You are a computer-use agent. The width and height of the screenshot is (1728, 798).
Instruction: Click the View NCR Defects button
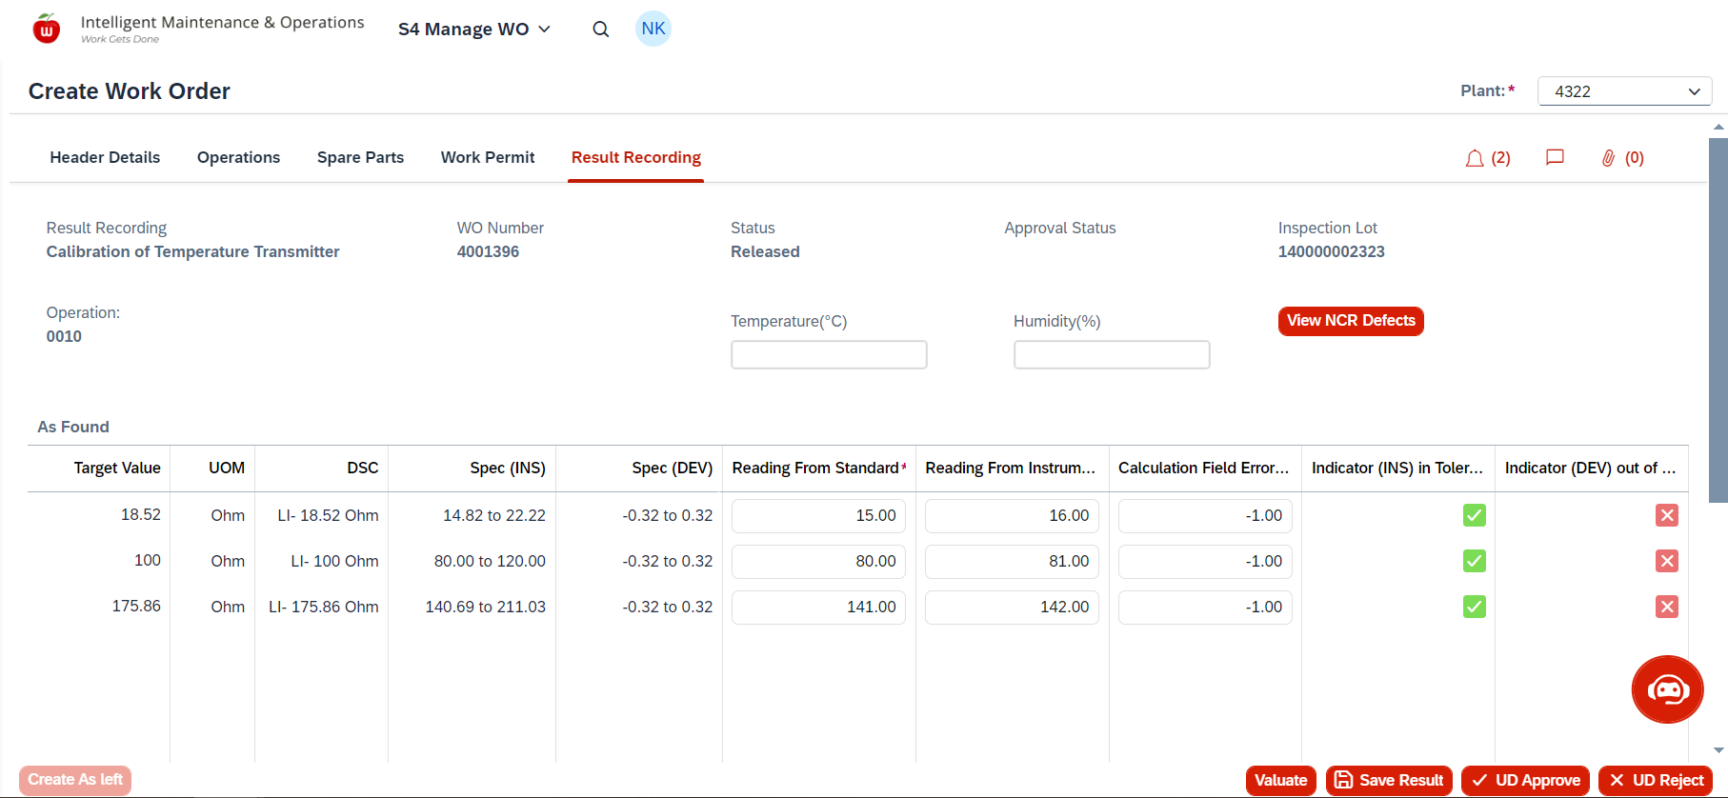pos(1350,321)
